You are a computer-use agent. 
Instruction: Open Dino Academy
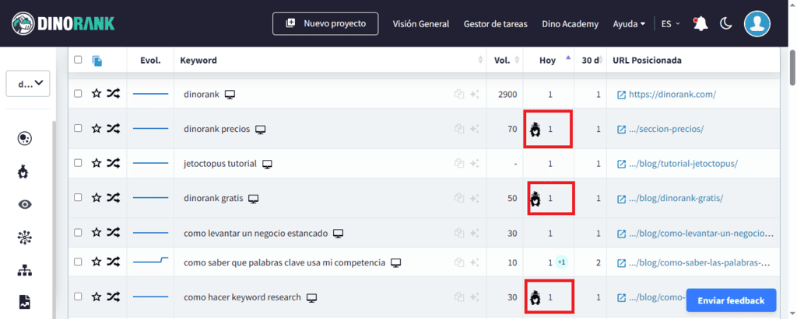pyautogui.click(x=571, y=24)
